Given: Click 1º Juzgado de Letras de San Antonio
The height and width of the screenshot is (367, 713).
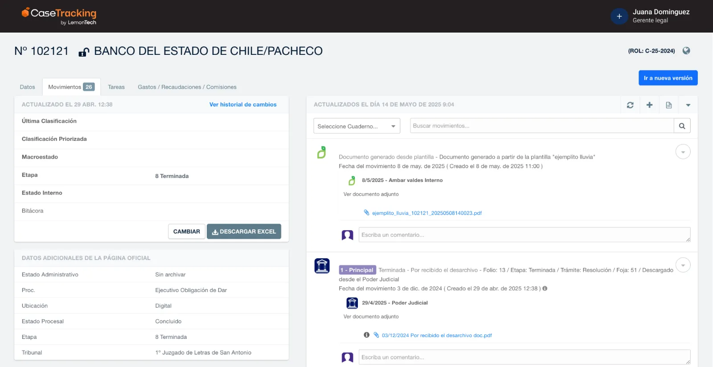Looking at the screenshot, I should (x=203, y=353).
